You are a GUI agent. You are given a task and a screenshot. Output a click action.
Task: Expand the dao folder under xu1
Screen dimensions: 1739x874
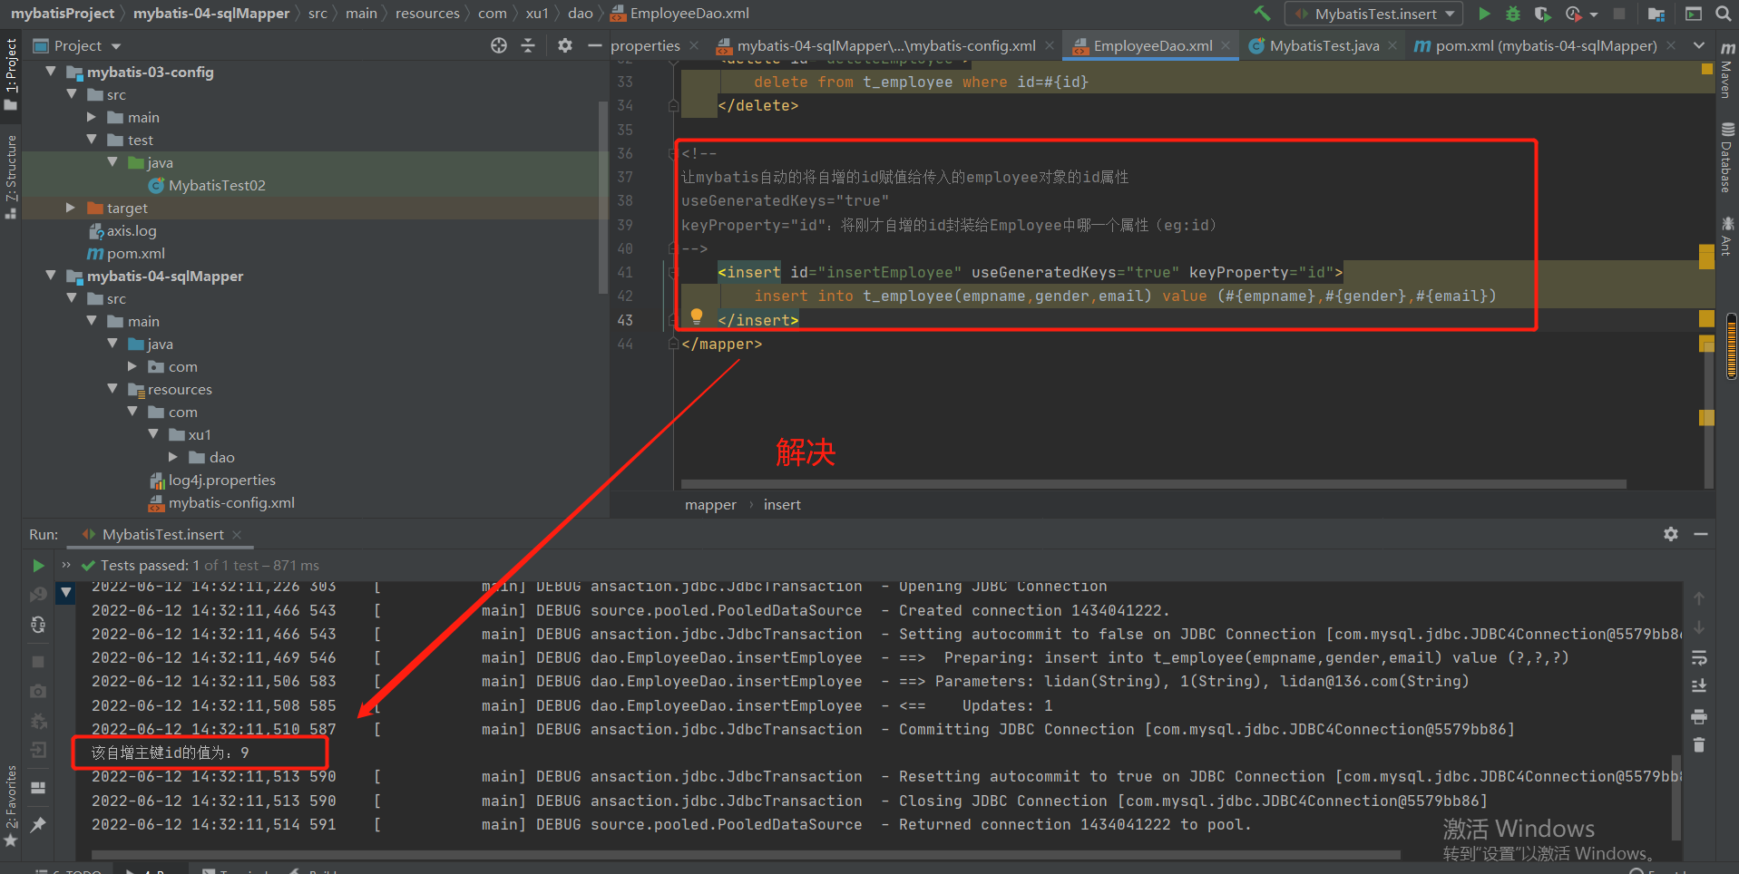pyautogui.click(x=173, y=457)
